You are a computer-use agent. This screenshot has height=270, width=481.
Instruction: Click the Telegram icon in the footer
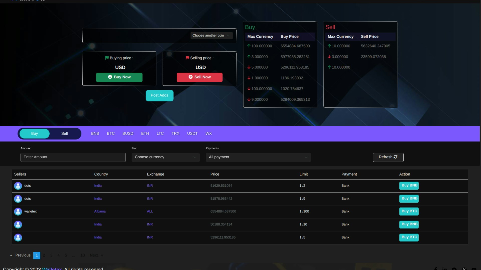tap(454, 269)
